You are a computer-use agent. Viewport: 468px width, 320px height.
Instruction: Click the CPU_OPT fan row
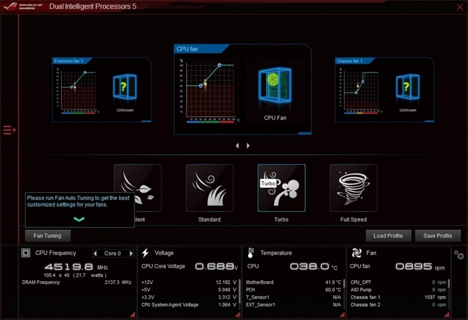pyautogui.click(x=398, y=282)
